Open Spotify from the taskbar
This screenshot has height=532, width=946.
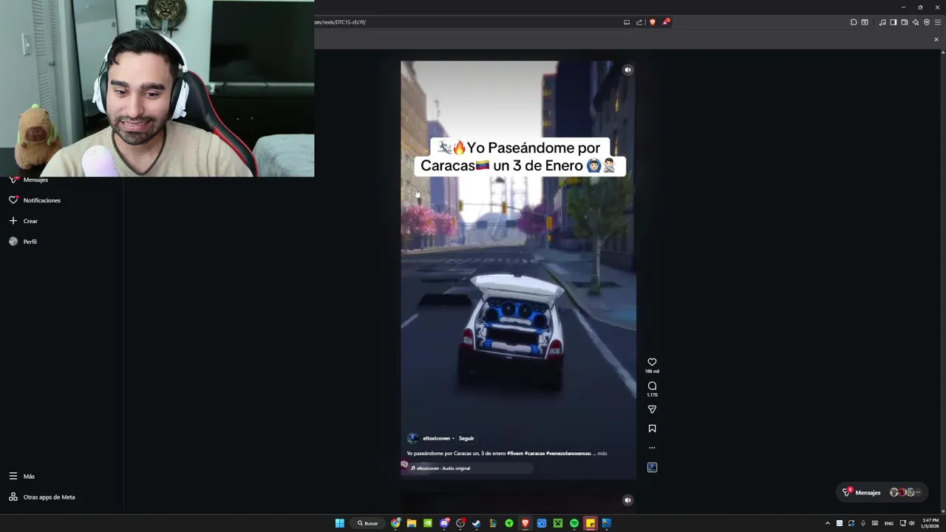pyautogui.click(x=574, y=523)
